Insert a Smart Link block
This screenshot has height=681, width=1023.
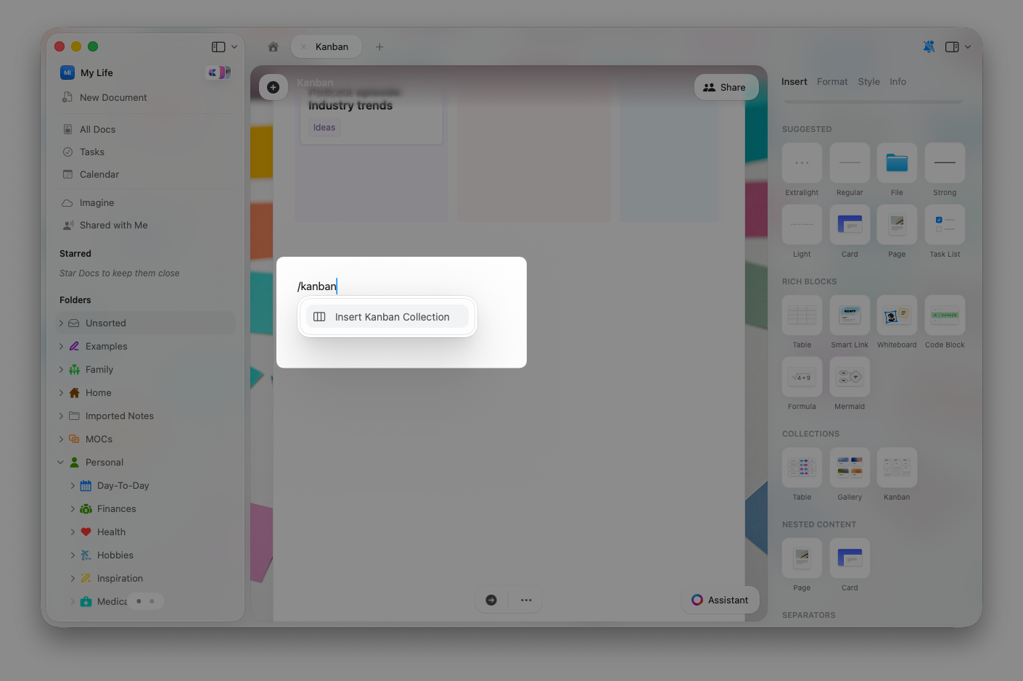850,315
